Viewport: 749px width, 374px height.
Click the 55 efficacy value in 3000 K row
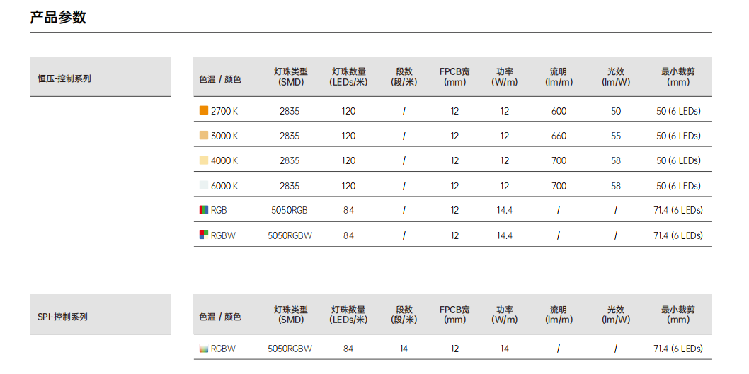tap(616, 136)
